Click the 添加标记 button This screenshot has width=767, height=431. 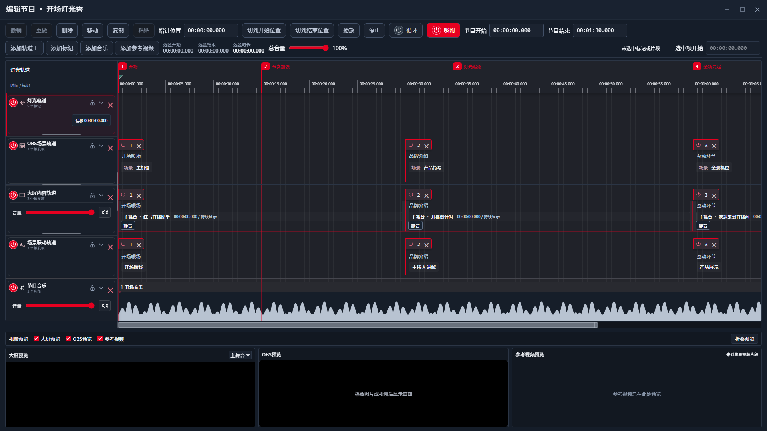pos(62,48)
